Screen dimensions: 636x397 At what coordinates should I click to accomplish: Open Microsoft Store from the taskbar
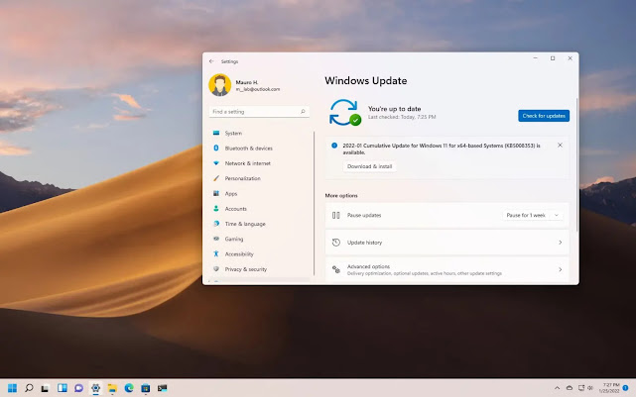click(x=146, y=388)
